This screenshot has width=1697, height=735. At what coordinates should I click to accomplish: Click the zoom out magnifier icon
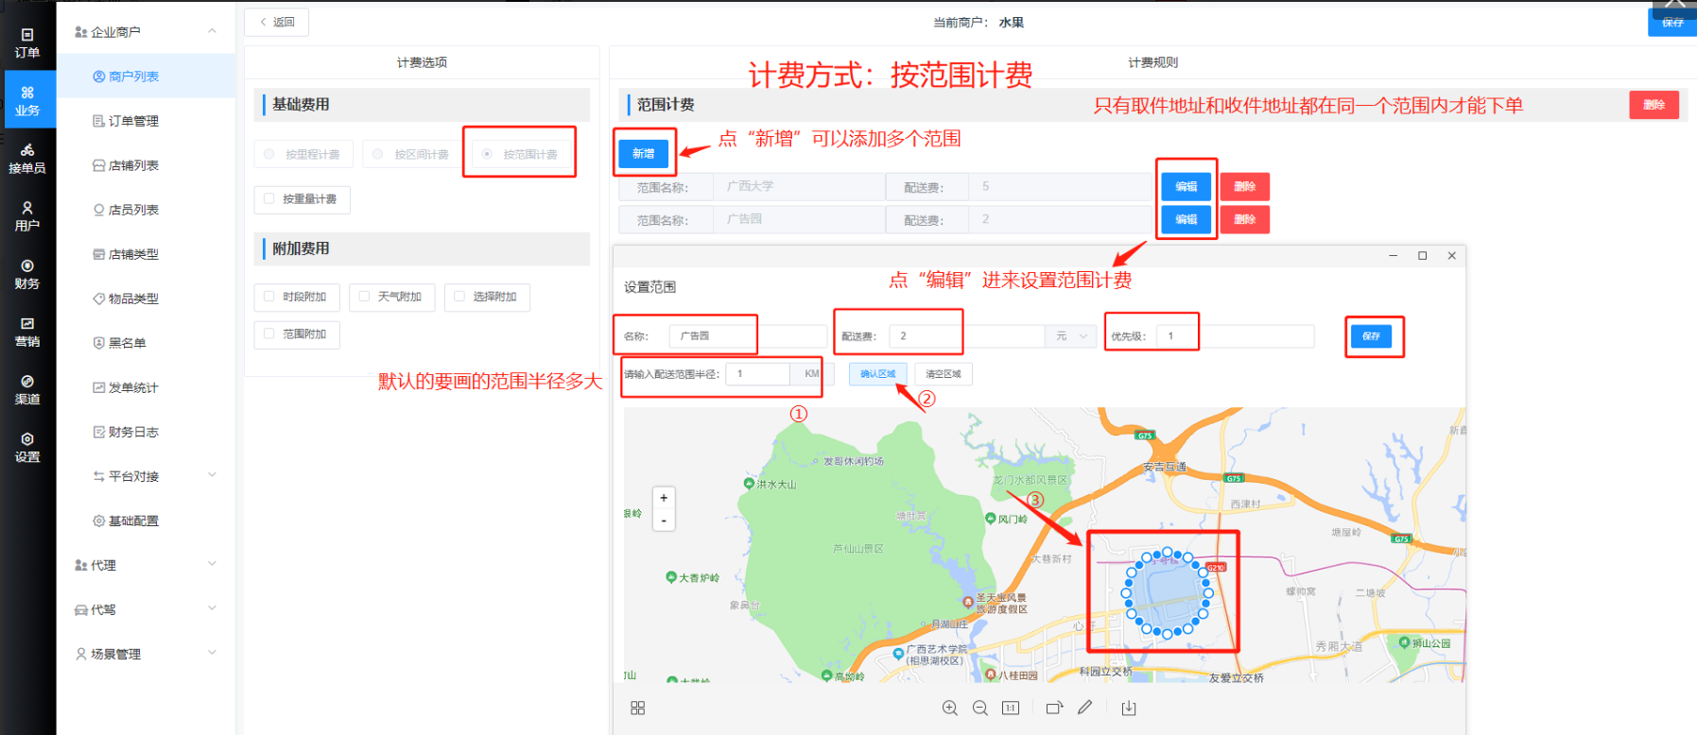tap(980, 708)
